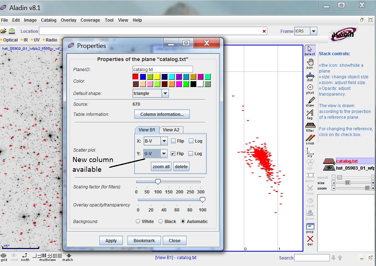376x266 pixels.
Task: Click the Apply button
Action: 111,240
